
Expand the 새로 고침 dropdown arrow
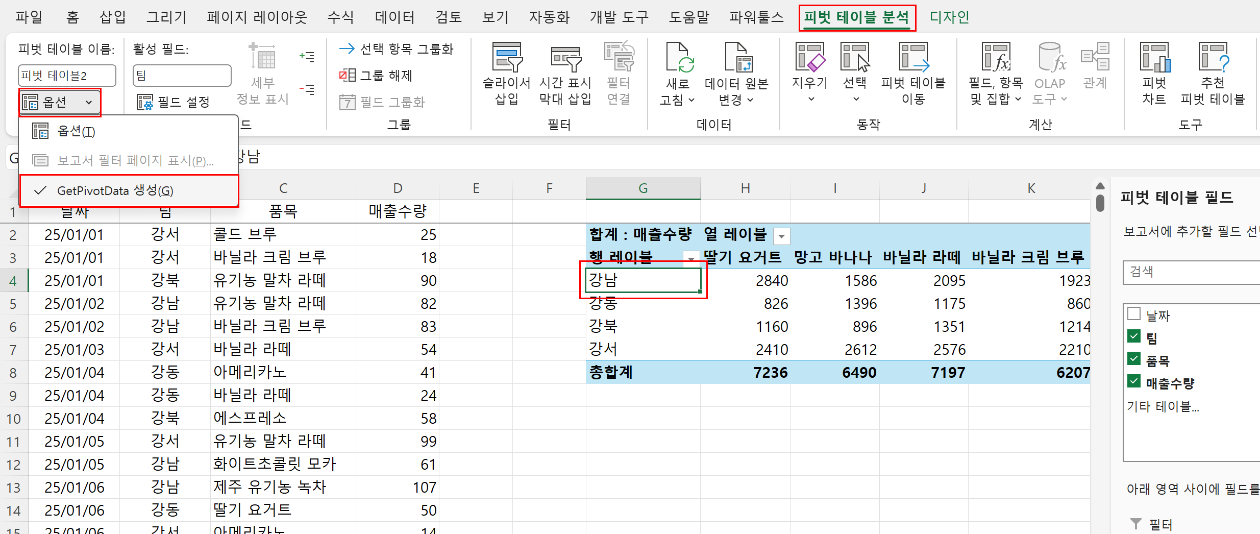coord(691,100)
